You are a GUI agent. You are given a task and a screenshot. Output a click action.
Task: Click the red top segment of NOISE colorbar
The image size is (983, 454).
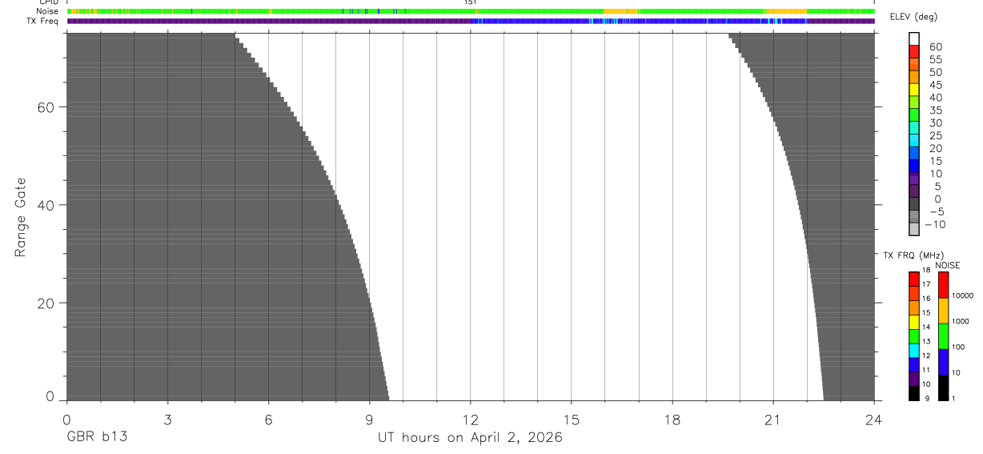tap(943, 284)
